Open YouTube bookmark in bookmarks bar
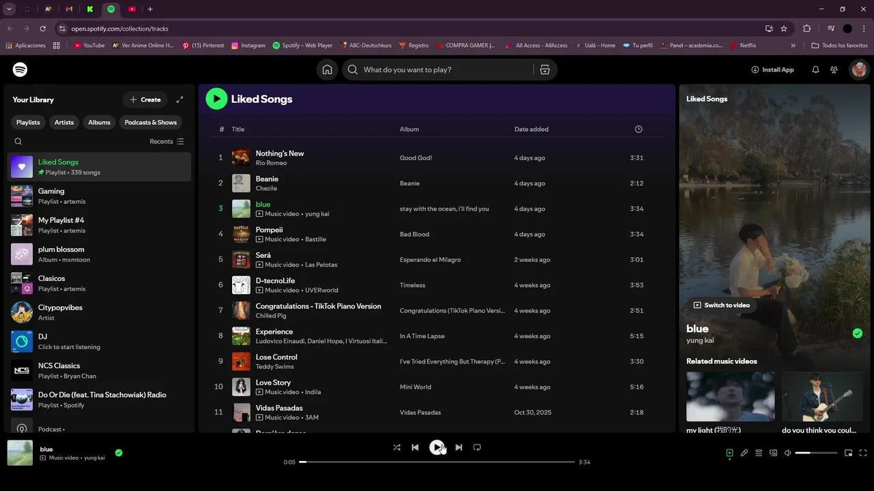Screen dimensions: 874x491 [x=89, y=46]
